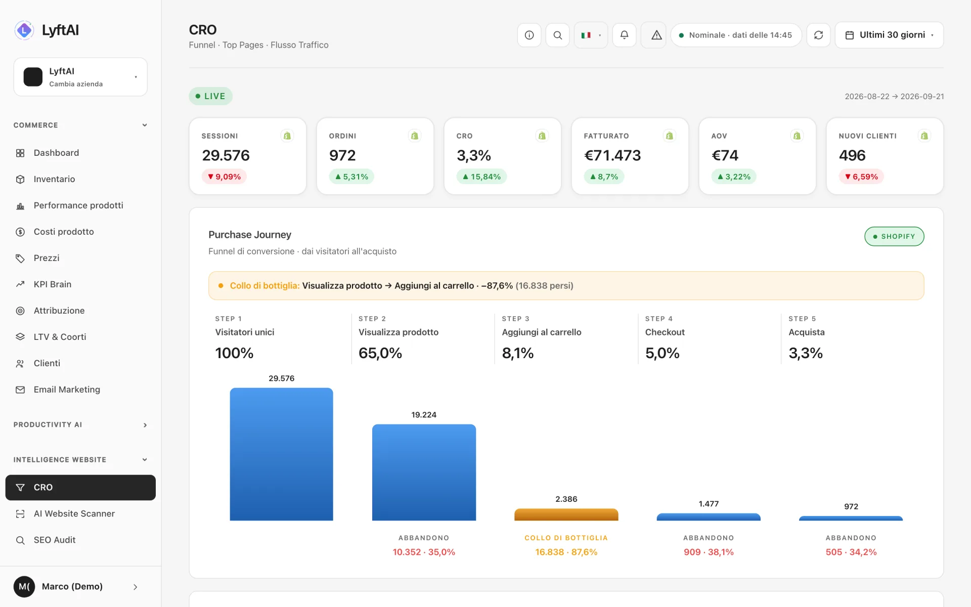This screenshot has width=971, height=607.
Task: Click the LyftAI logo icon
Action: click(24, 30)
